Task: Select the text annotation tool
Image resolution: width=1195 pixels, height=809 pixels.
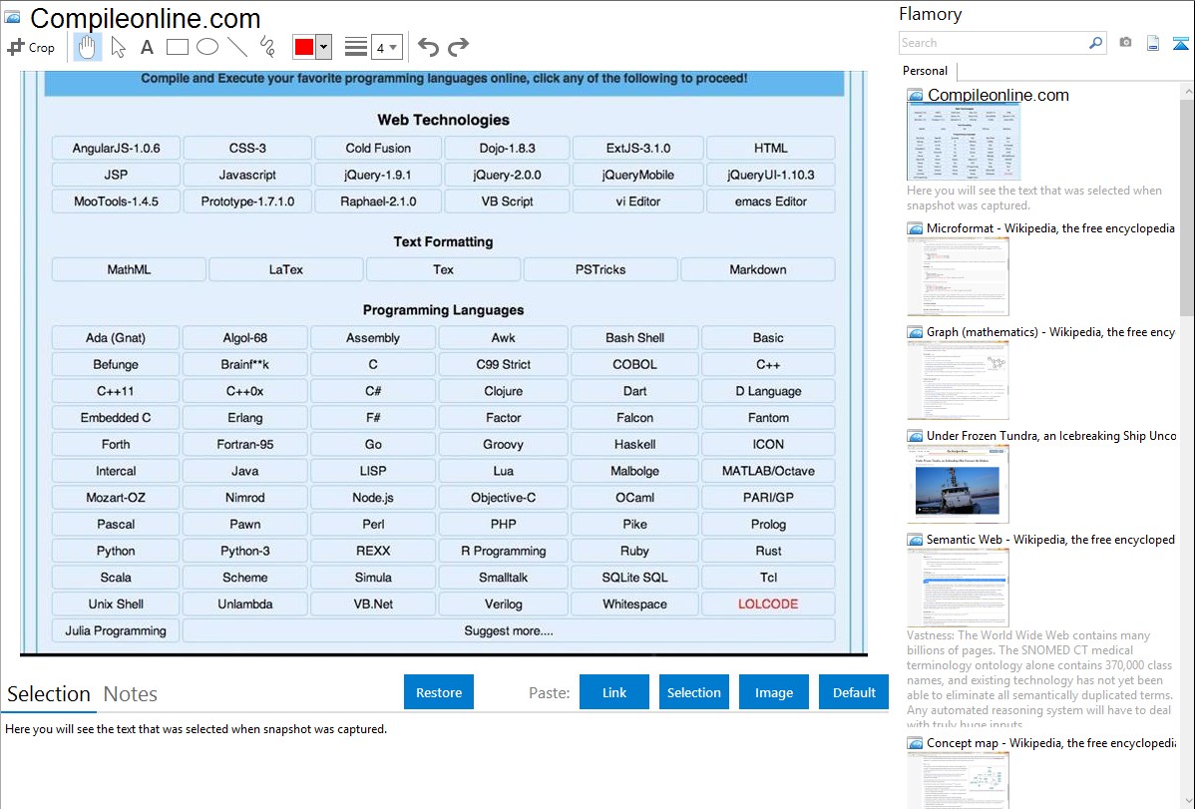Action: tap(147, 47)
